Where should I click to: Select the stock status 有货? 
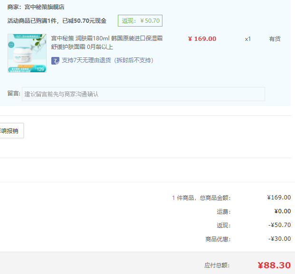275,39
